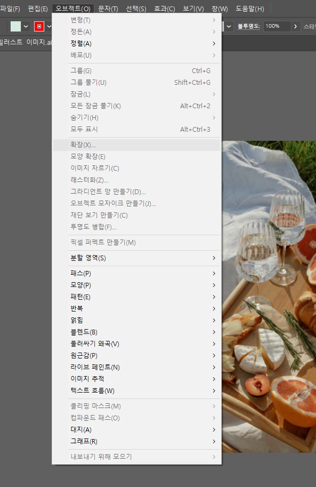Open the 반복 submenu

click(136, 309)
